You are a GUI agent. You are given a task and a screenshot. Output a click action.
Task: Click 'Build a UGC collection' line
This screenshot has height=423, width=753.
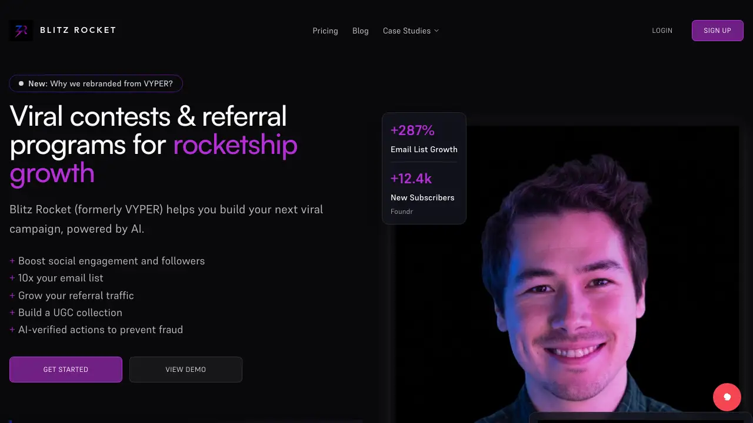(66, 313)
